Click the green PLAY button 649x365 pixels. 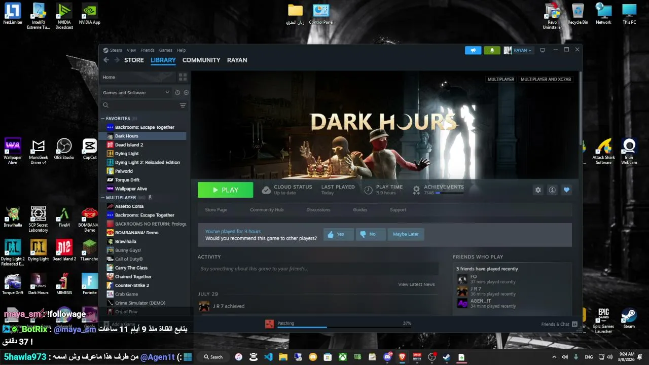(225, 190)
